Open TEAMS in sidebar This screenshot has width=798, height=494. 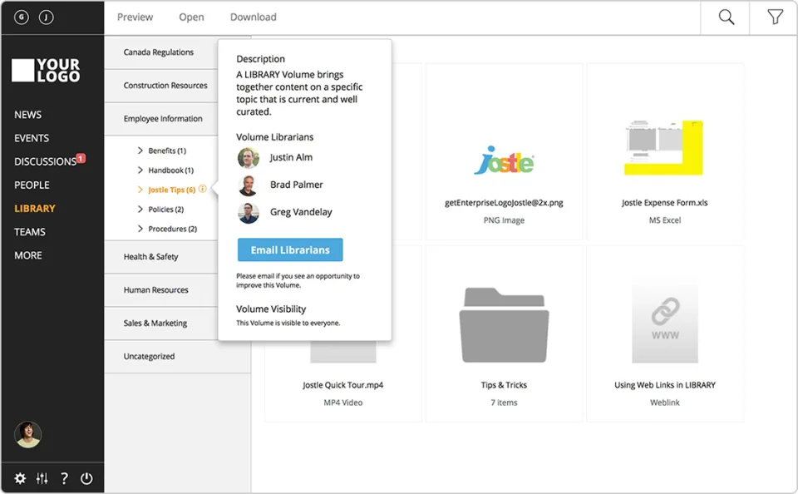point(30,232)
